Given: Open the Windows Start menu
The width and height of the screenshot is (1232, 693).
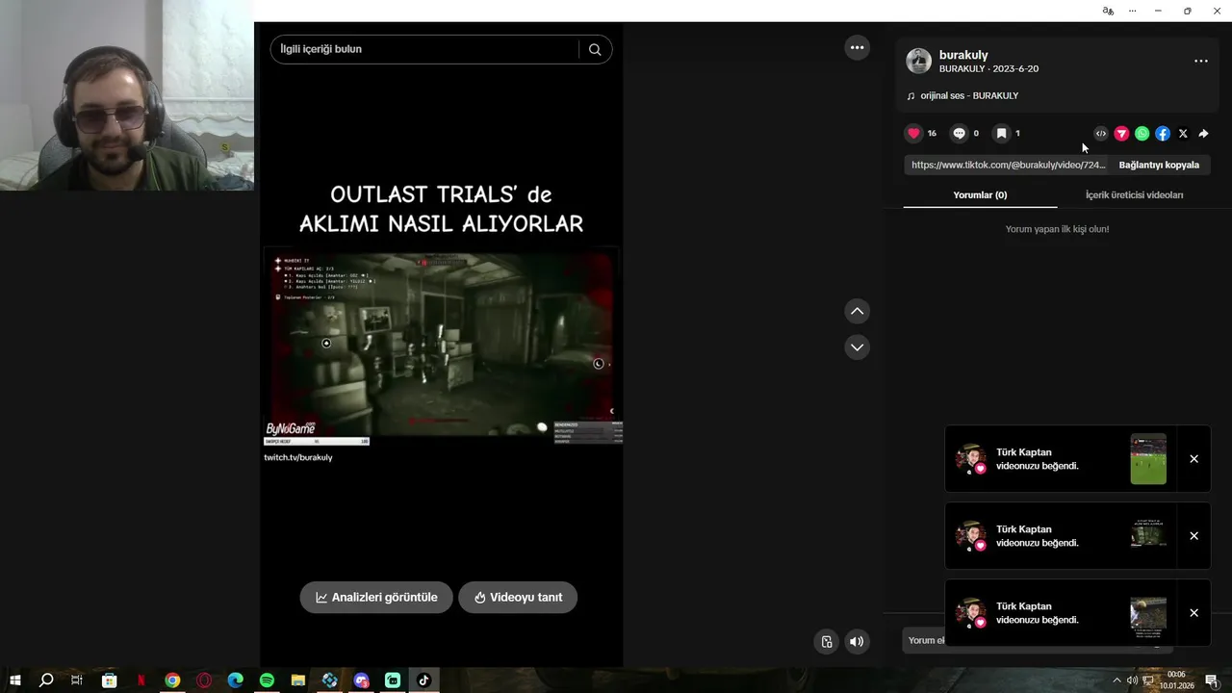Looking at the screenshot, I should coord(15,680).
